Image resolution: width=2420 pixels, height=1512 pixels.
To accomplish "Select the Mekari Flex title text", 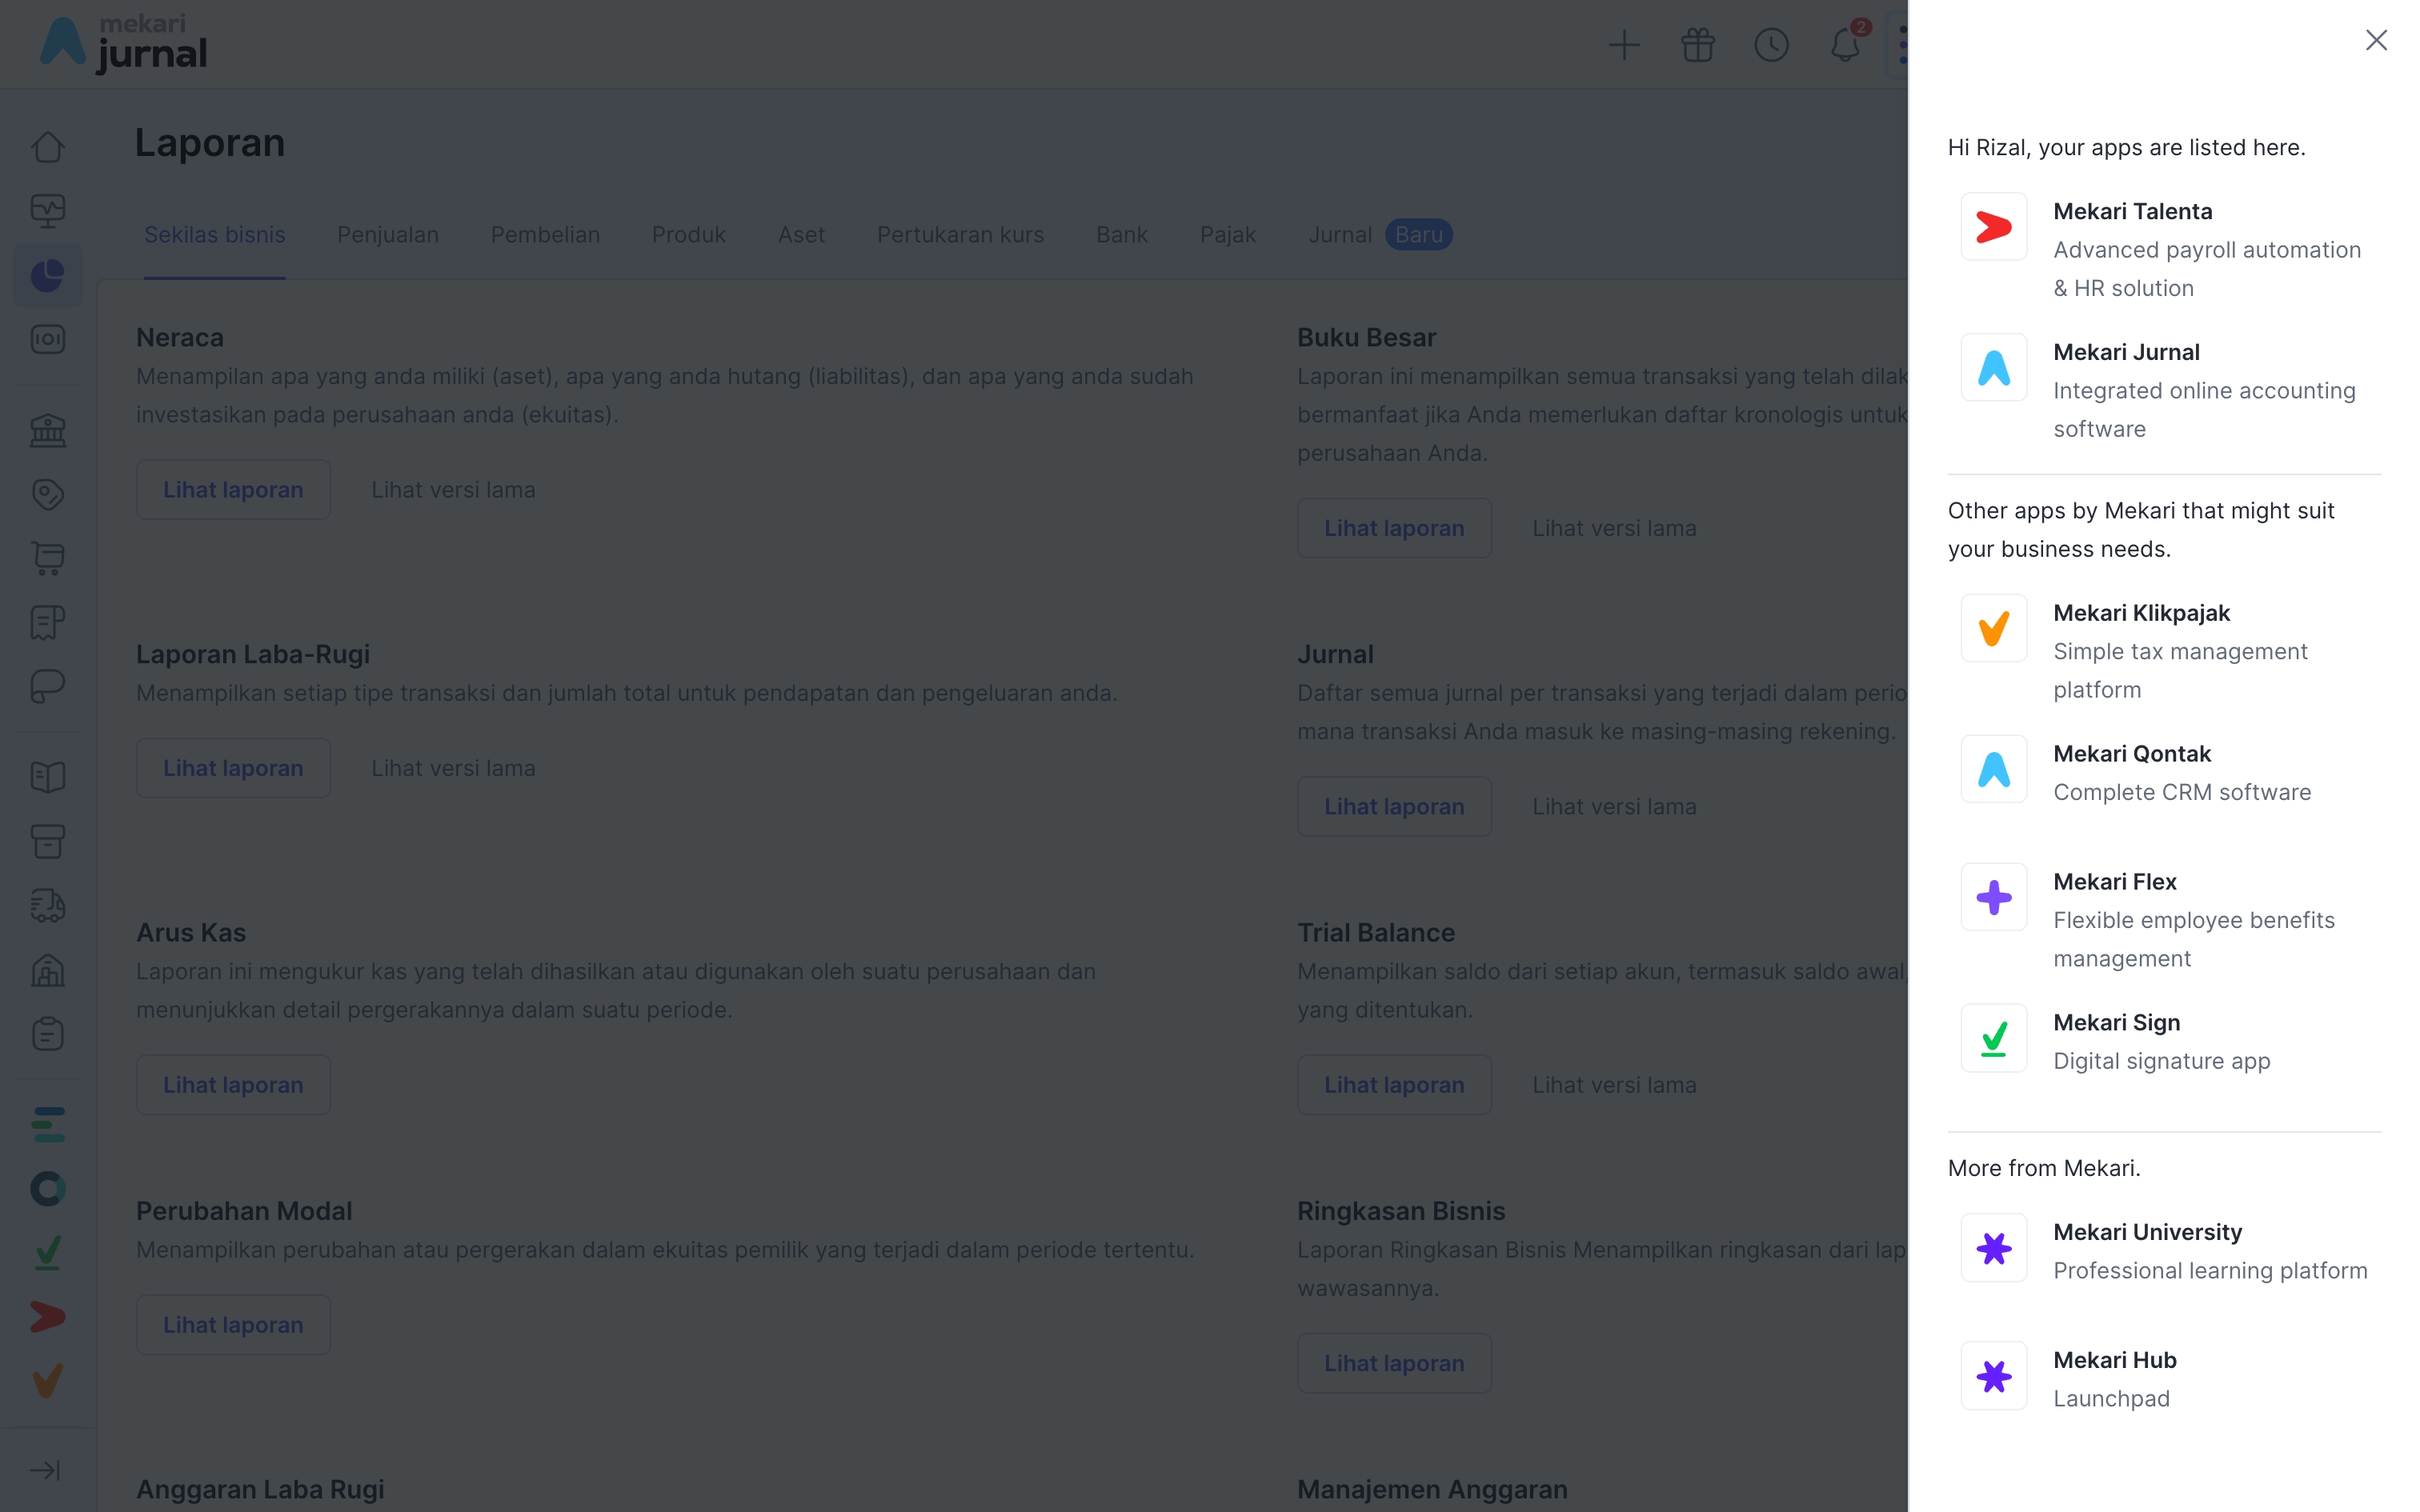I will click(2114, 882).
